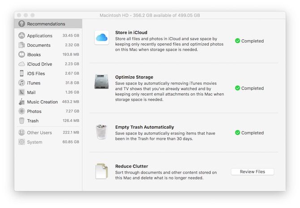This screenshot has width=300, height=208.
Task: Select the Mail storage category
Action: [31, 92]
